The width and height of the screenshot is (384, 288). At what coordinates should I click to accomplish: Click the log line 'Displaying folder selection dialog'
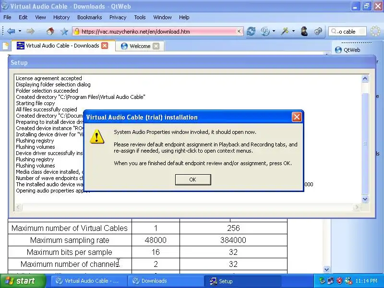click(53, 84)
